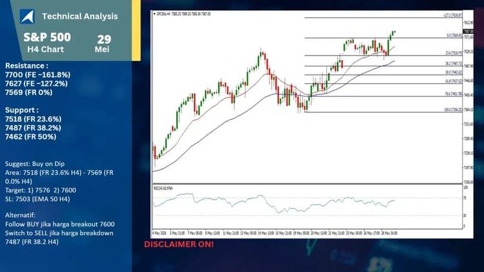The height and width of the screenshot is (272, 484).
Task: Click the '7 May 05:00' time label
Action: point(195,233)
